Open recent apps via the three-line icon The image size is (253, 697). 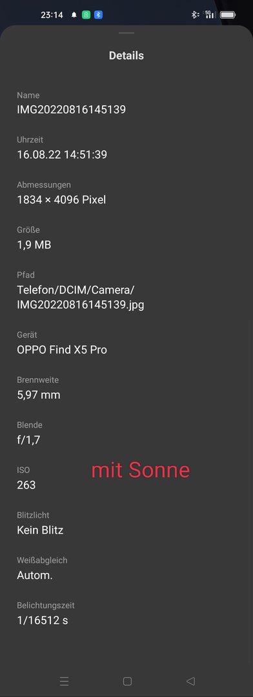[64, 681]
